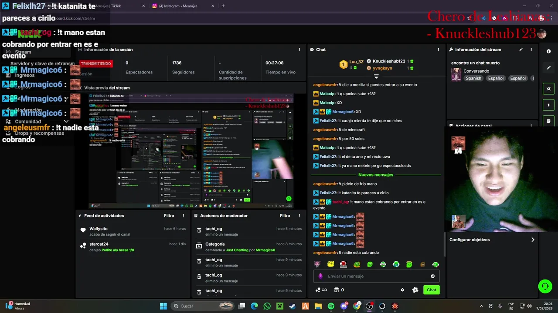Open WhatsApp from taskbar
Screen dimensions: 558x313
267,306
